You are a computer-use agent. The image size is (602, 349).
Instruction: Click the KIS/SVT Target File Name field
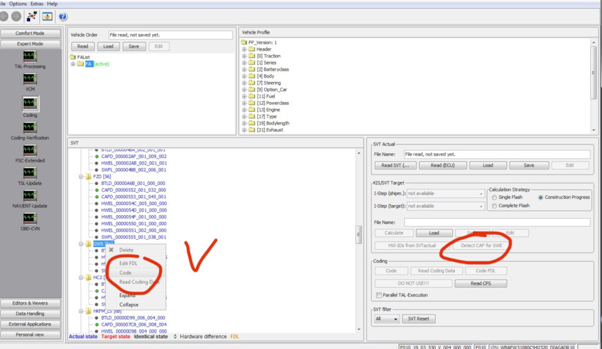coord(497,222)
